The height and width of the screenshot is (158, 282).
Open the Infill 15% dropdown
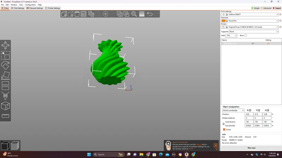[231, 35]
